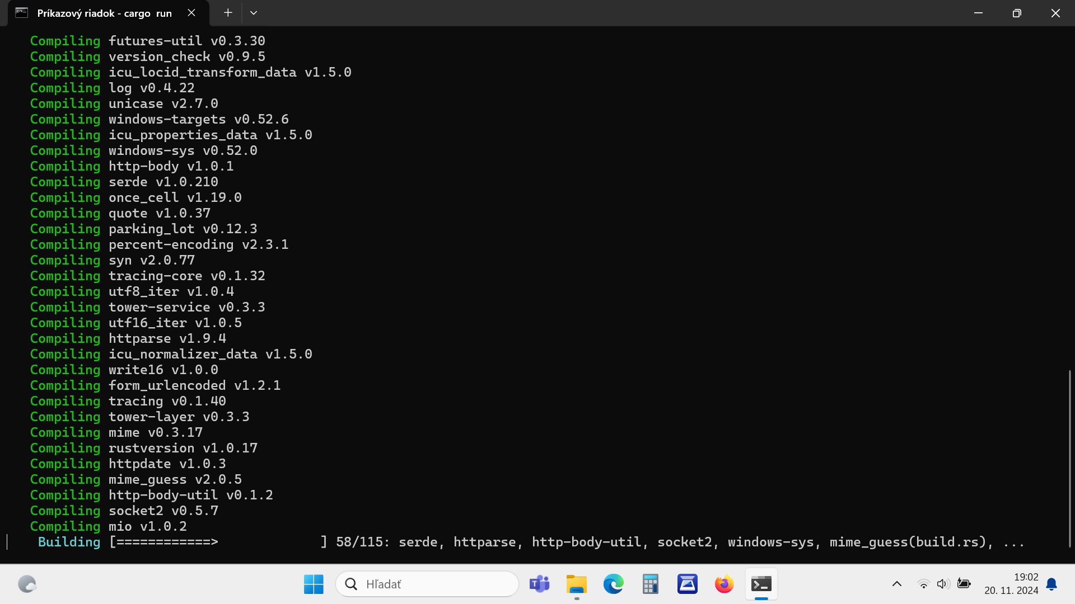The image size is (1075, 604).
Task: Click the Hľadať search box
Action: click(427, 584)
